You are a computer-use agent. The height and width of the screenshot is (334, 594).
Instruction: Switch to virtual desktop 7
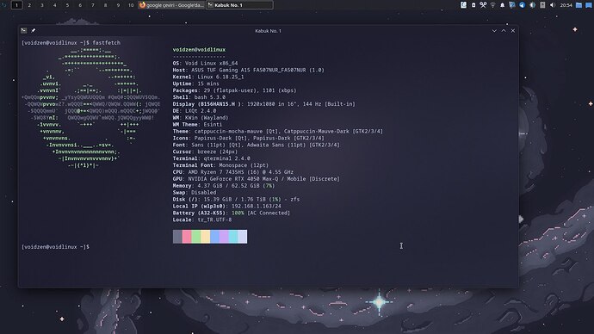(93, 5)
